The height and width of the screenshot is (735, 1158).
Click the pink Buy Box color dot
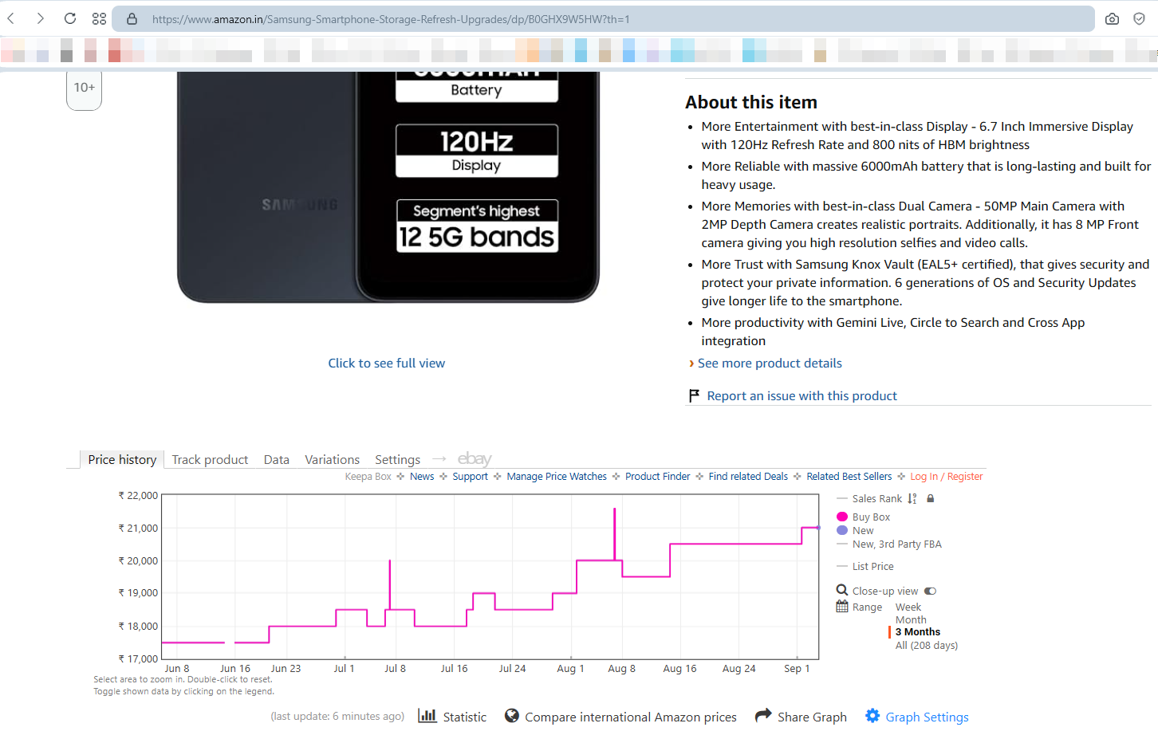[x=841, y=517]
